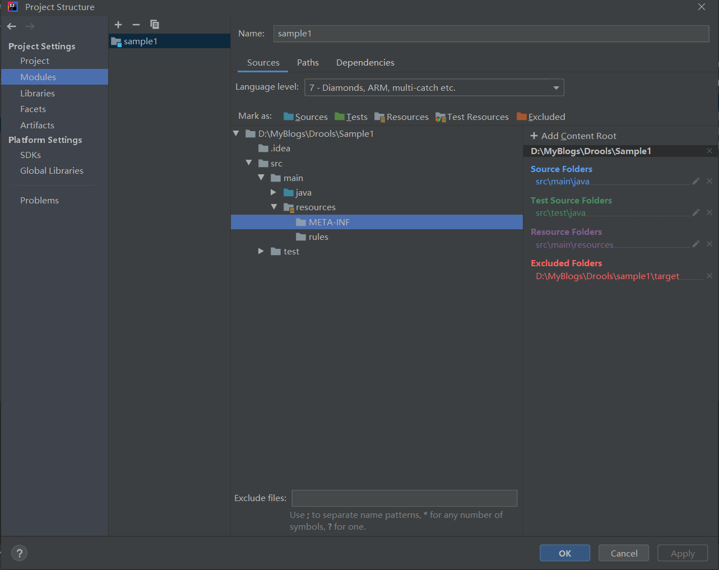Close the Project Structure dialog

coord(702,7)
